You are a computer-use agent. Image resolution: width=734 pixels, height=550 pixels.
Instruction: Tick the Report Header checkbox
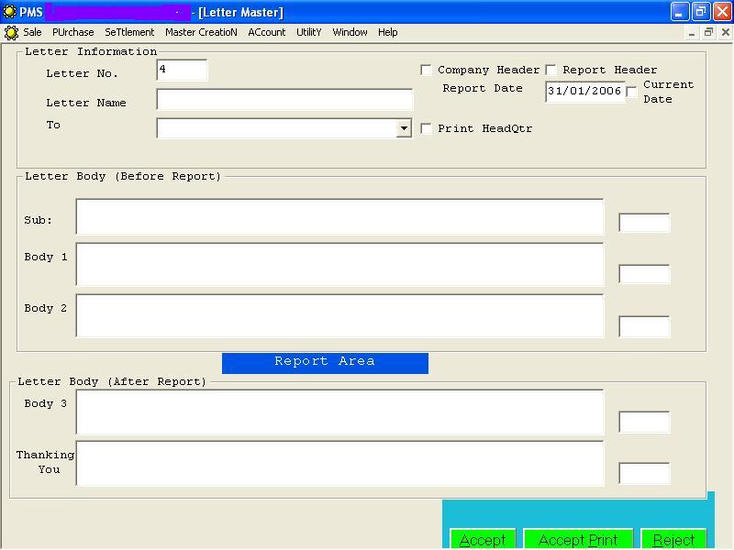click(551, 70)
